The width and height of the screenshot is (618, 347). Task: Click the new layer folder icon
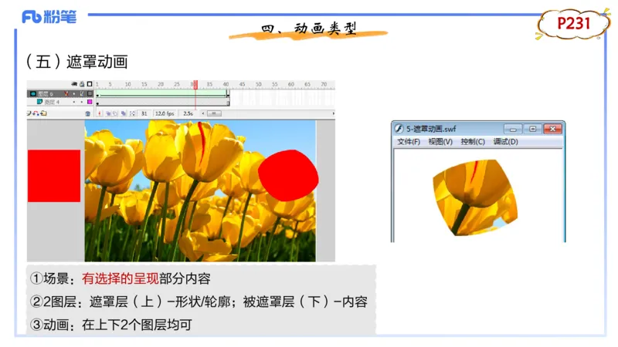coord(43,113)
